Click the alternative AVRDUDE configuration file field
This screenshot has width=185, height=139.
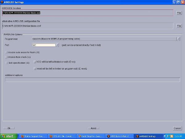pyautogui.click(x=88, y=26)
